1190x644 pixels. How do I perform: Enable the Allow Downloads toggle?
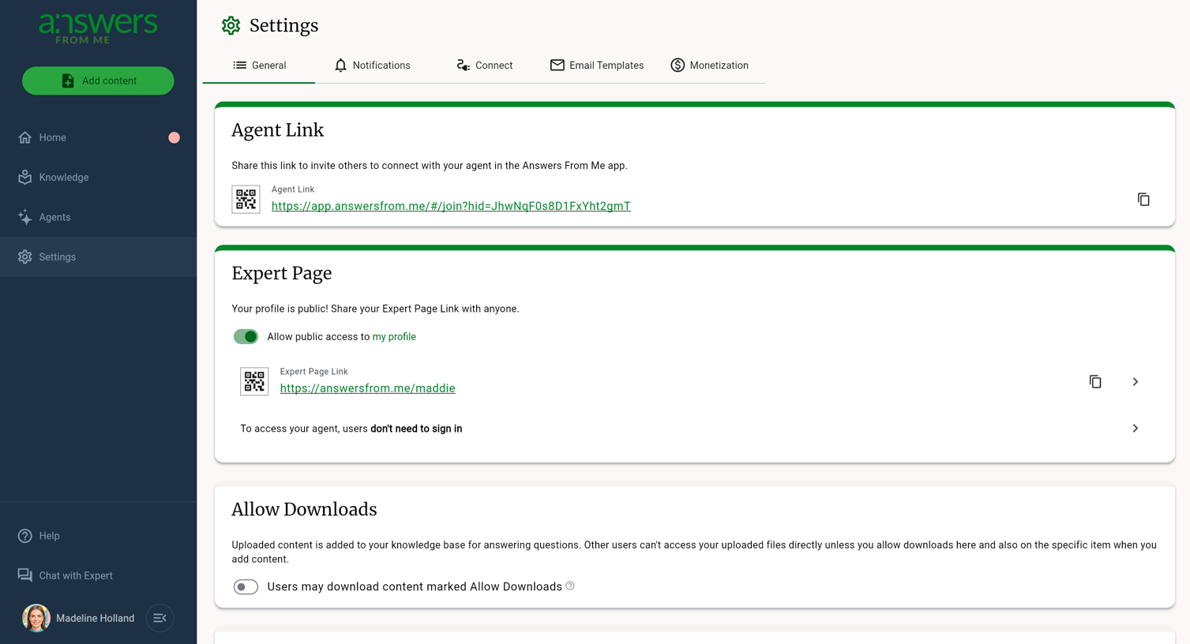pos(246,587)
